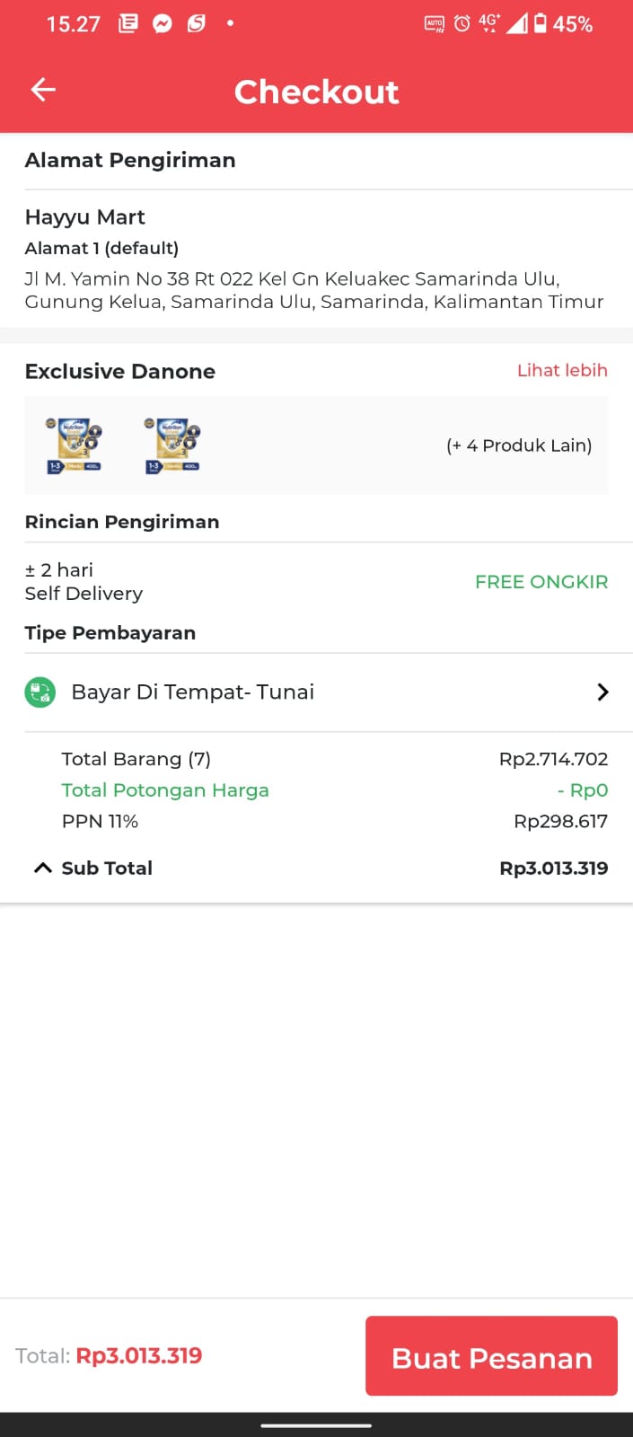This screenshot has height=1437, width=633.
Task: Tap the Total Potongan Harga row
Action: pos(165,790)
